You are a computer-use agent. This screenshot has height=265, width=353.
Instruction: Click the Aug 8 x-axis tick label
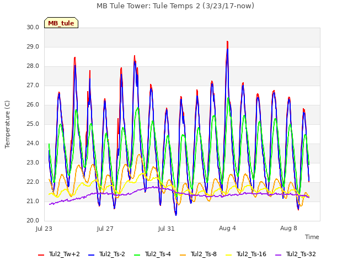[x=288, y=228]
